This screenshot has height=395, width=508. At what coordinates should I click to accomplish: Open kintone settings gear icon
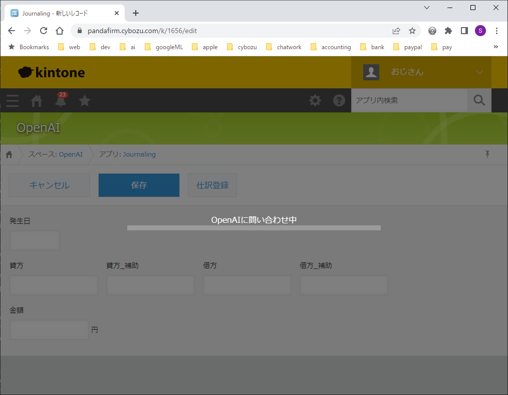[315, 100]
